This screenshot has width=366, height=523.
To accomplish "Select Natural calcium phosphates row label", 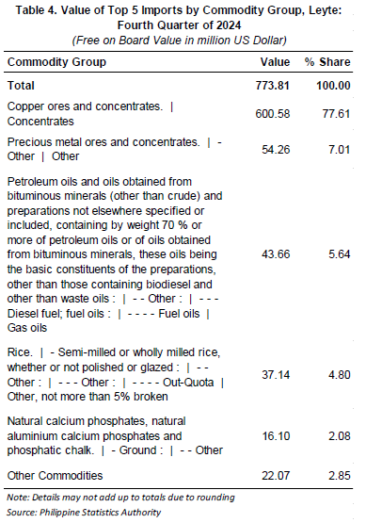I will click(115, 436).
